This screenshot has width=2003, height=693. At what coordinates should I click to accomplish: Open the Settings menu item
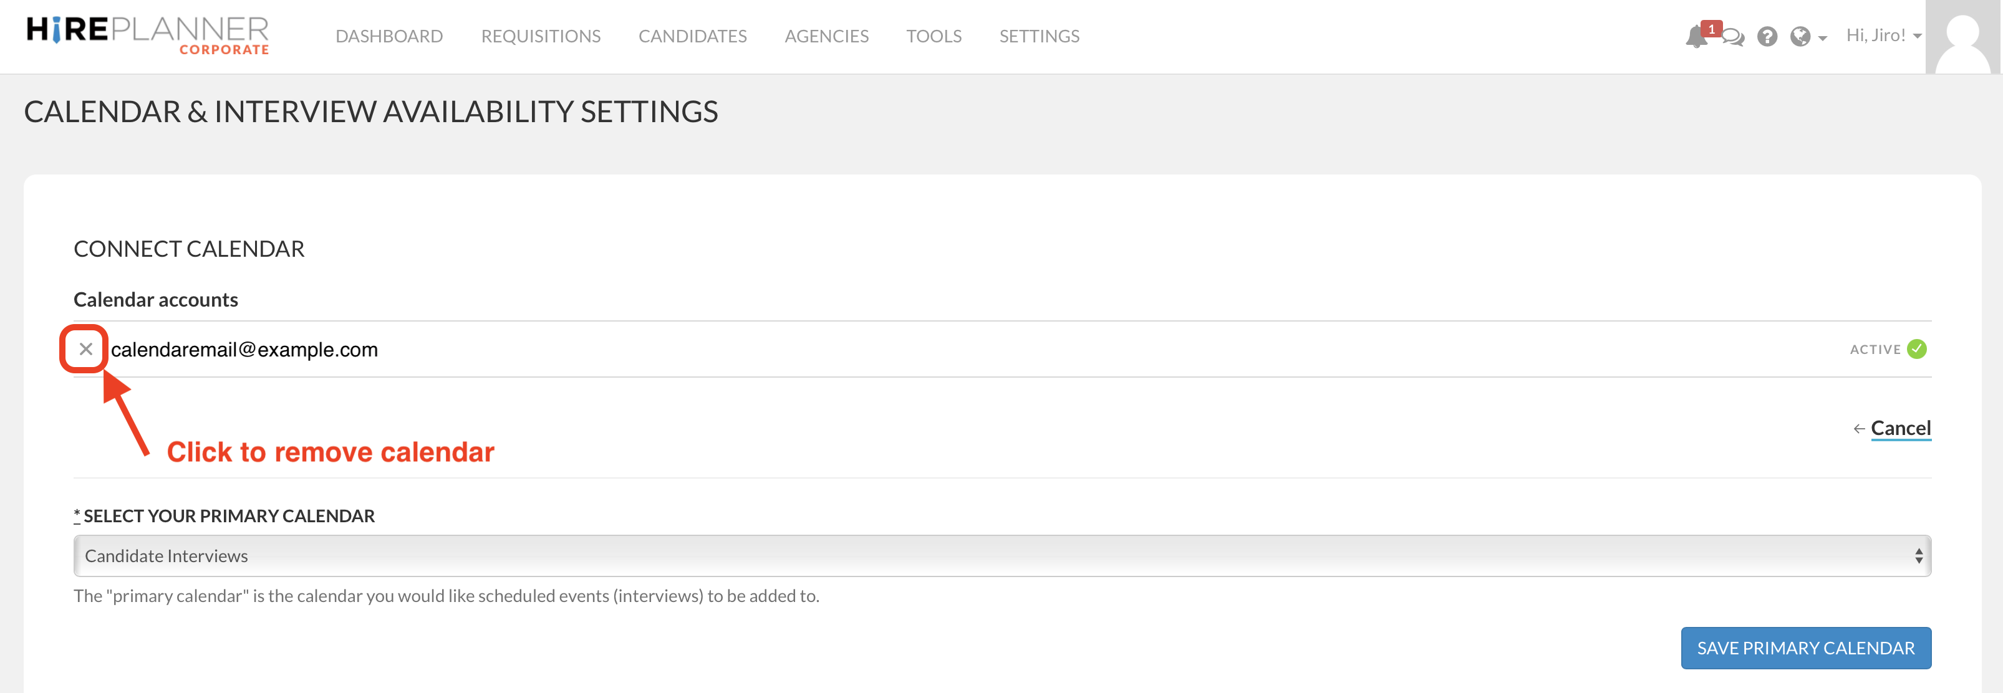click(x=1039, y=37)
